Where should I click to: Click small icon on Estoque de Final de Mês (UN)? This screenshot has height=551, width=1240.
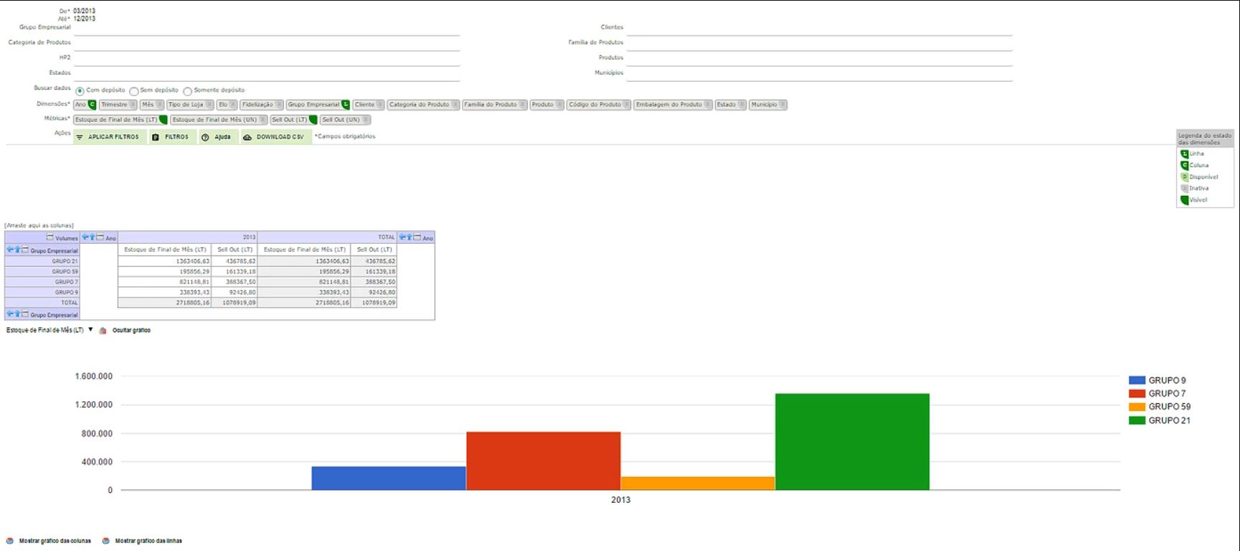[262, 120]
